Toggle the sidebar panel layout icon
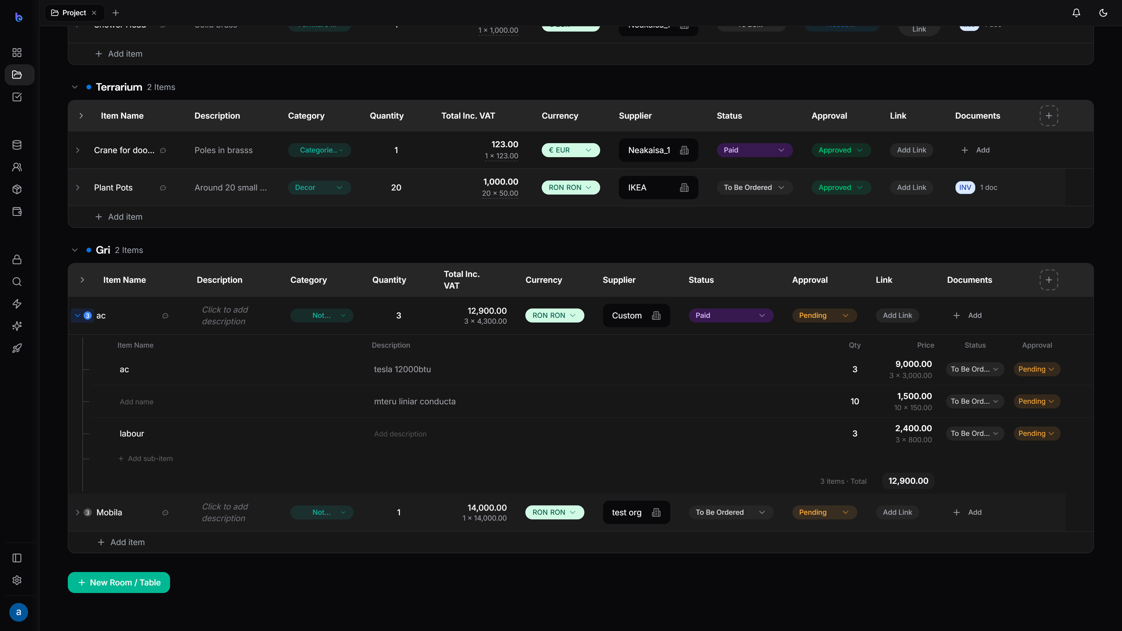This screenshot has height=631, width=1122. tap(17, 558)
